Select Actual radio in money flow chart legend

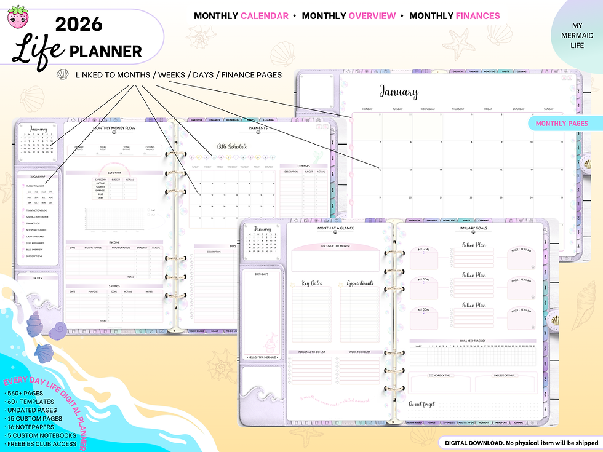click(x=148, y=215)
